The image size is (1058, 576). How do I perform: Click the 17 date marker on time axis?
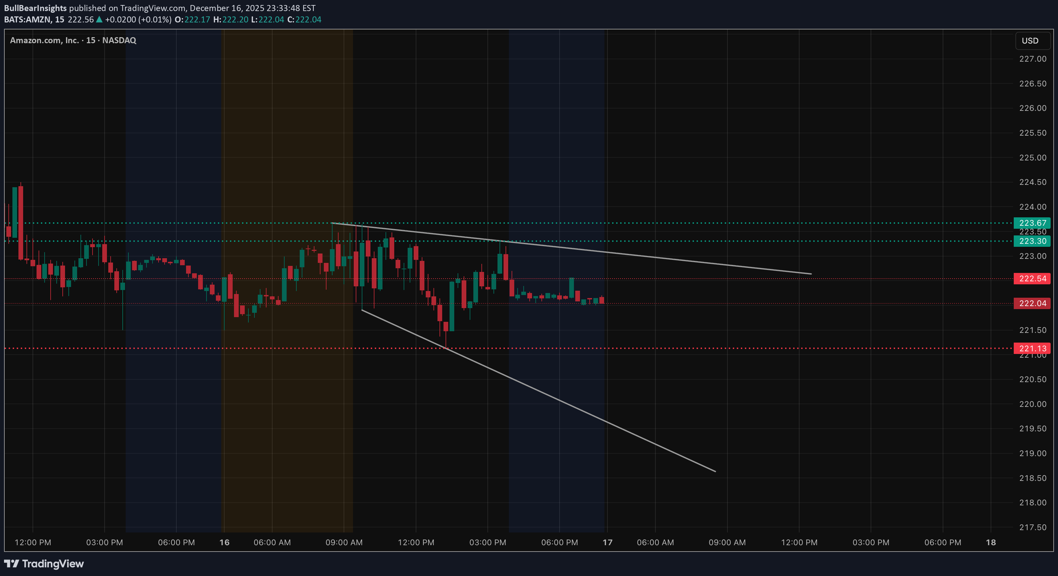point(607,542)
